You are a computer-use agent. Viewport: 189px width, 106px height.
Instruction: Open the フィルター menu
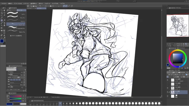click(x=47, y=4)
